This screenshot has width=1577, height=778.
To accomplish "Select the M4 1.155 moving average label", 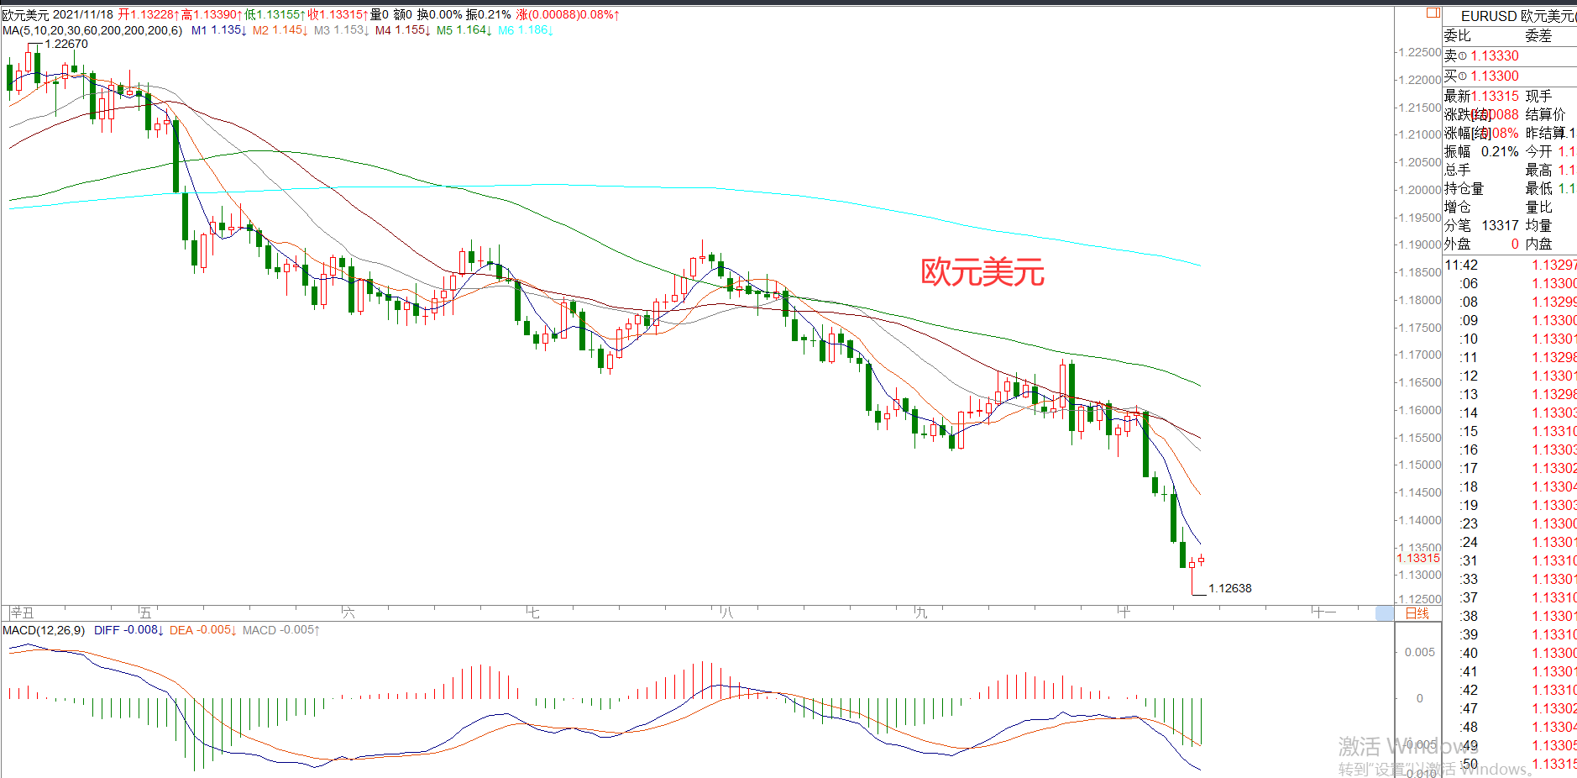I will pos(403,30).
